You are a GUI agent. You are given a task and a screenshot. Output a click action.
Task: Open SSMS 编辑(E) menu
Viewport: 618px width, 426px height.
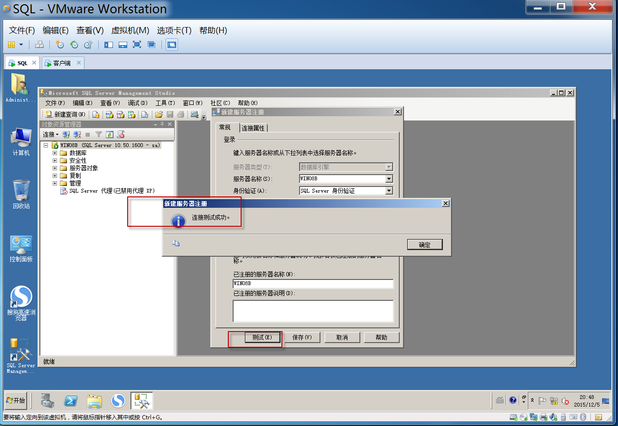pos(83,103)
